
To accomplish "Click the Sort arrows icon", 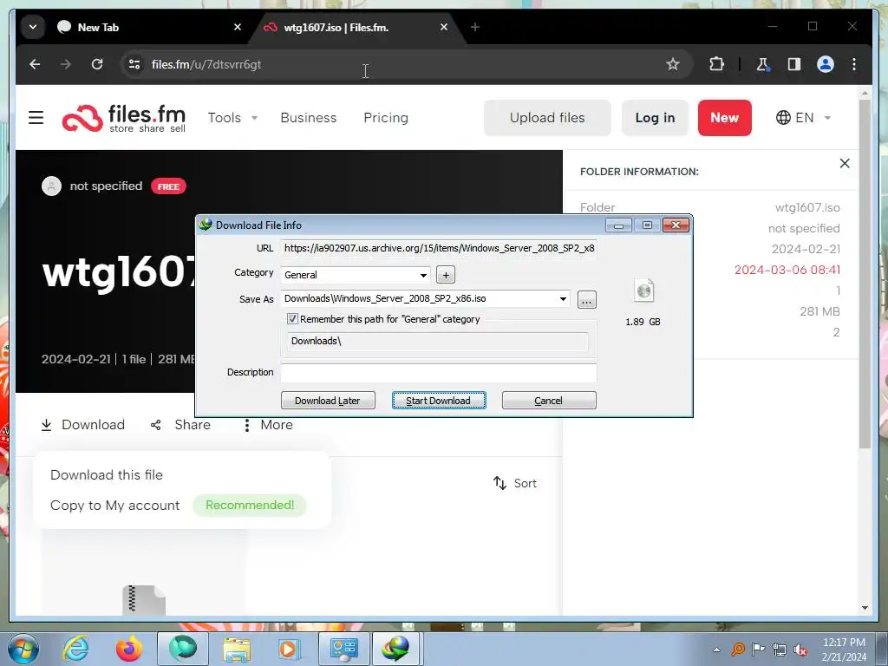I will pyautogui.click(x=499, y=483).
